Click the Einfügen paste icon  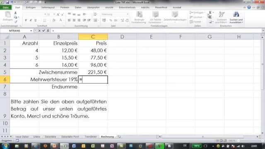tap(8, 15)
